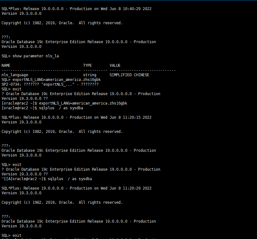Click the NAME column header

pyautogui.click(x=6, y=65)
